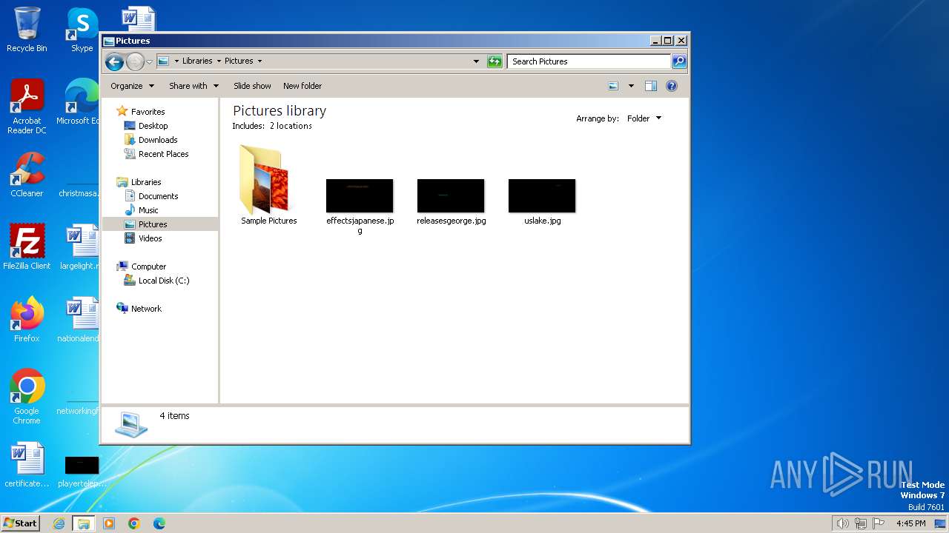Click the largelight document desktop icon
Screen dimensions: 949x533
point(80,247)
